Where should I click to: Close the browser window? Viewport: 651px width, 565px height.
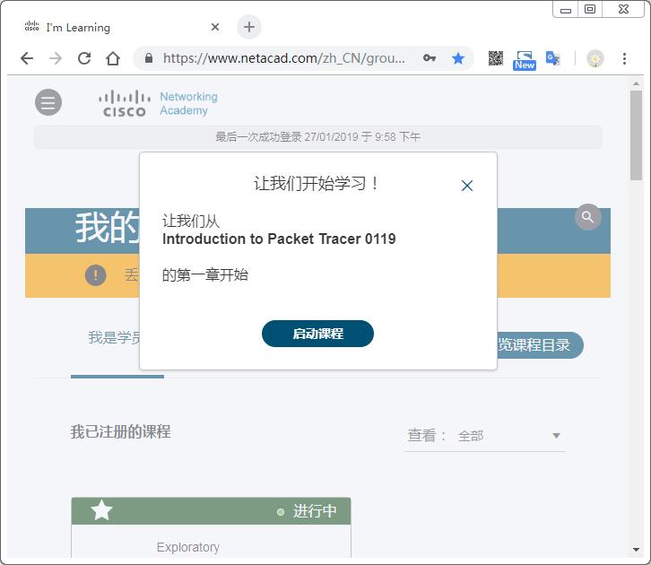(623, 9)
